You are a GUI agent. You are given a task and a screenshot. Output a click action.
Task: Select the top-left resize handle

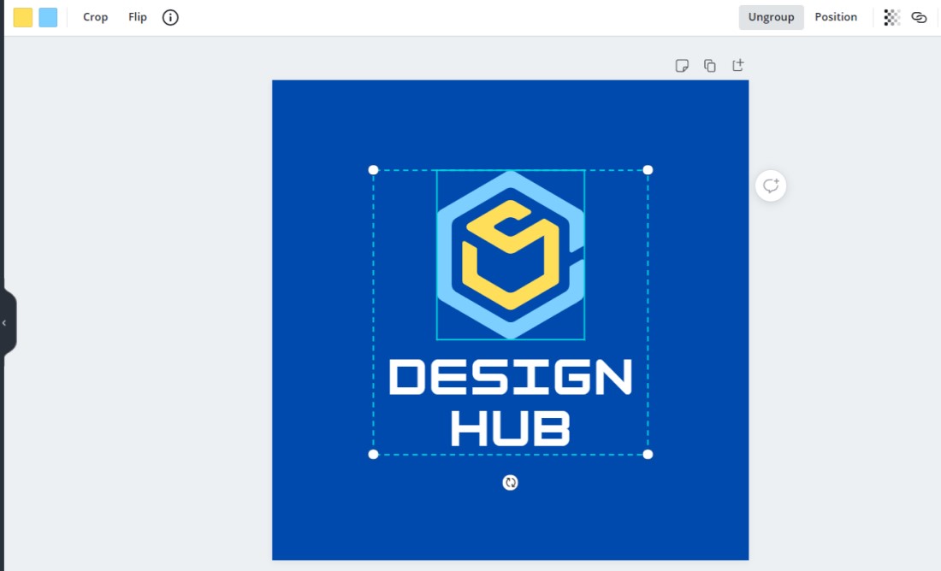pos(373,170)
